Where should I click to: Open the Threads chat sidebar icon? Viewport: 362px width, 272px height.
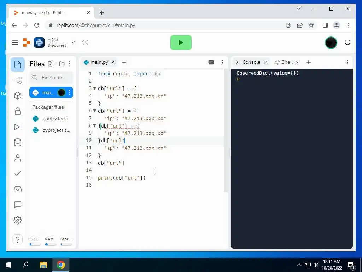[18, 205]
